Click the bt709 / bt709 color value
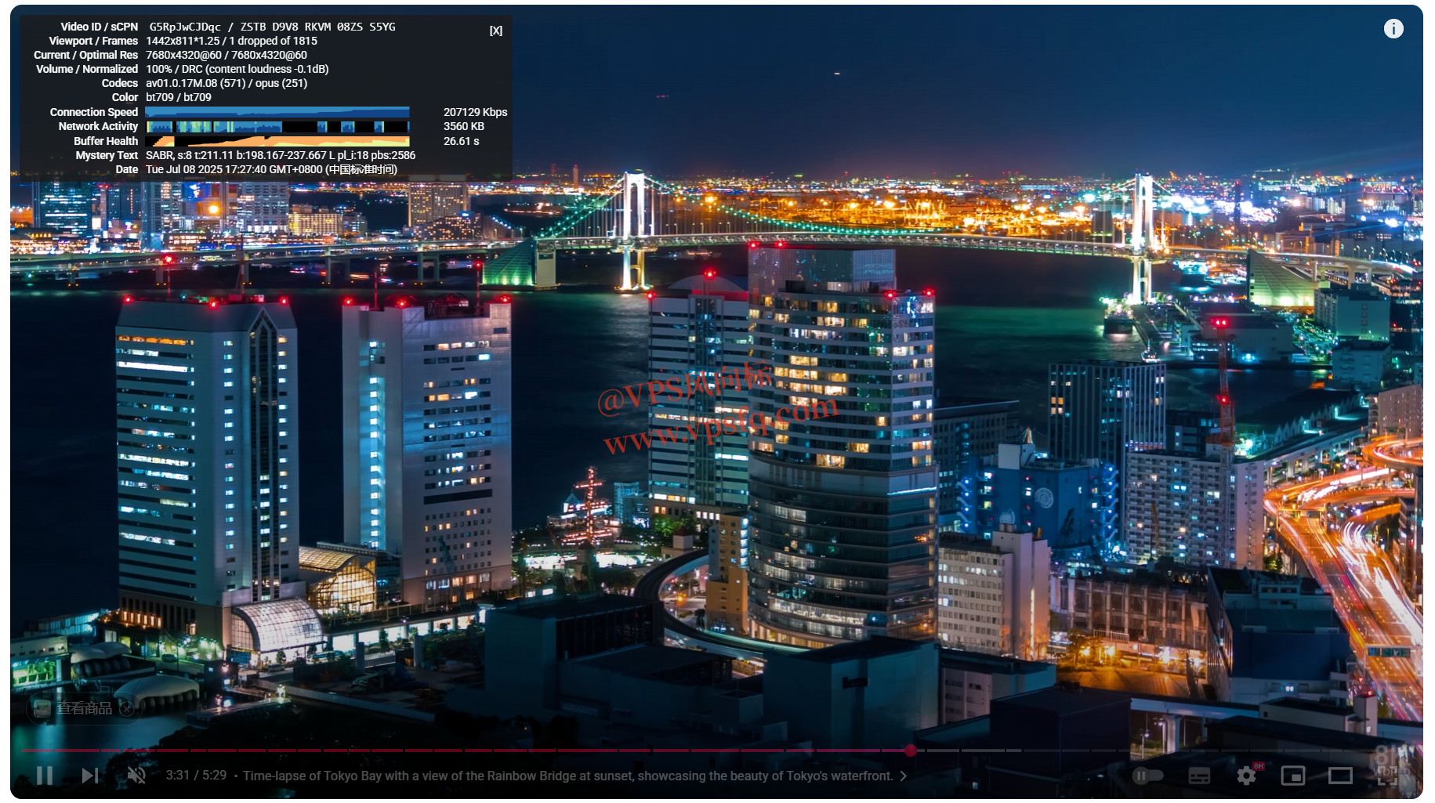The height and width of the screenshot is (803, 1435). [x=178, y=97]
